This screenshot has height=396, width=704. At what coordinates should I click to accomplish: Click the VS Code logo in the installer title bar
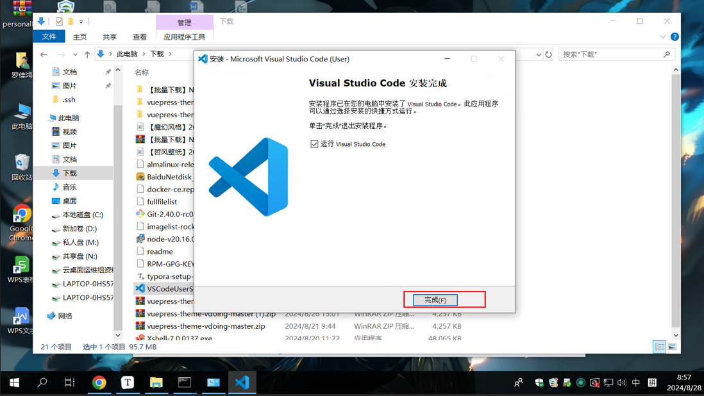point(203,59)
